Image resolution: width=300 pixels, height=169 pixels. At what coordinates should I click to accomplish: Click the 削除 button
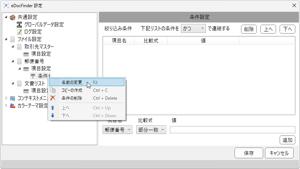point(249,29)
